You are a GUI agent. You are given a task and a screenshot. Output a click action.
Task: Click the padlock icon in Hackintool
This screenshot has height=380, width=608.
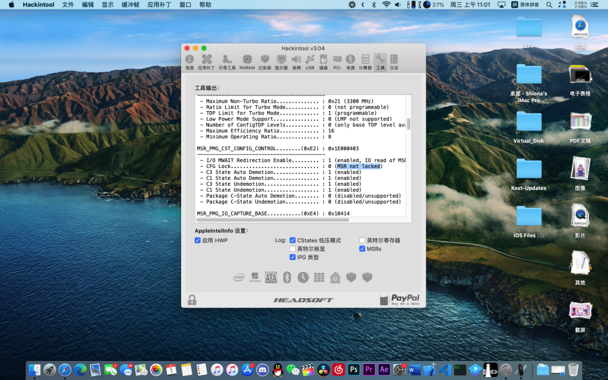(x=192, y=300)
